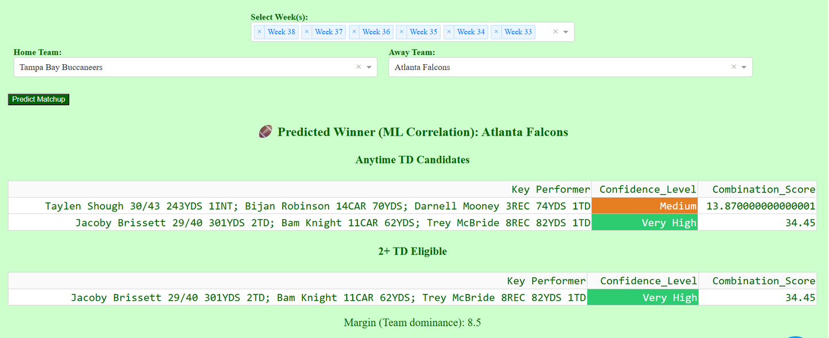Remove Week 38 from selected weeks
The height and width of the screenshot is (338, 829).
click(x=259, y=32)
